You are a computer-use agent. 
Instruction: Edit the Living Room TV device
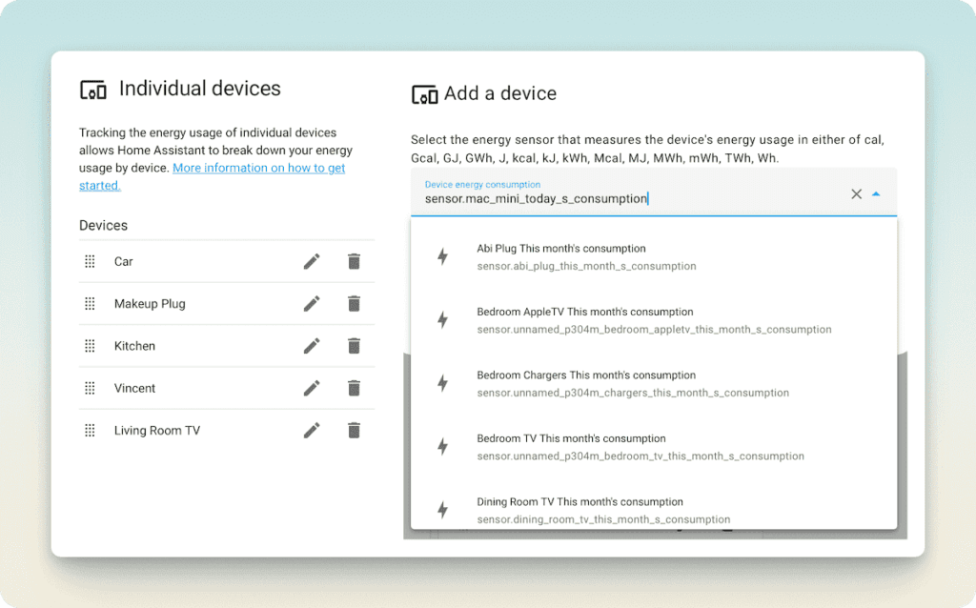[312, 430]
